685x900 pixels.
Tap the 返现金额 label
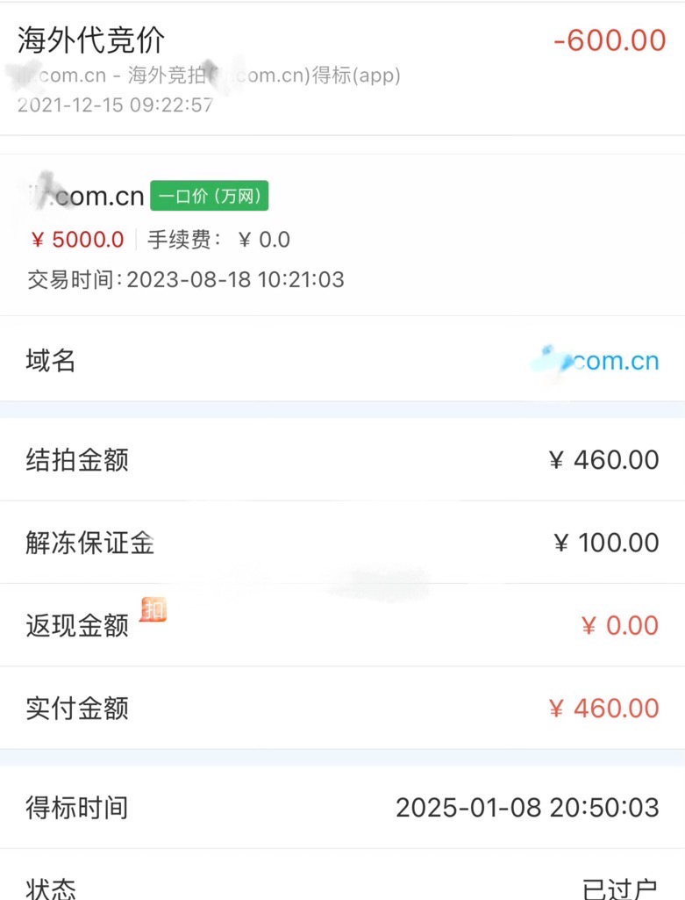(77, 626)
